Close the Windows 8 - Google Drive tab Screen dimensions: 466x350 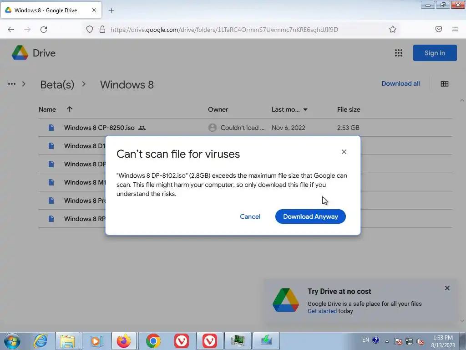[94, 10]
